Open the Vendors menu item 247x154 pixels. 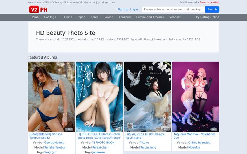[x=175, y=17]
